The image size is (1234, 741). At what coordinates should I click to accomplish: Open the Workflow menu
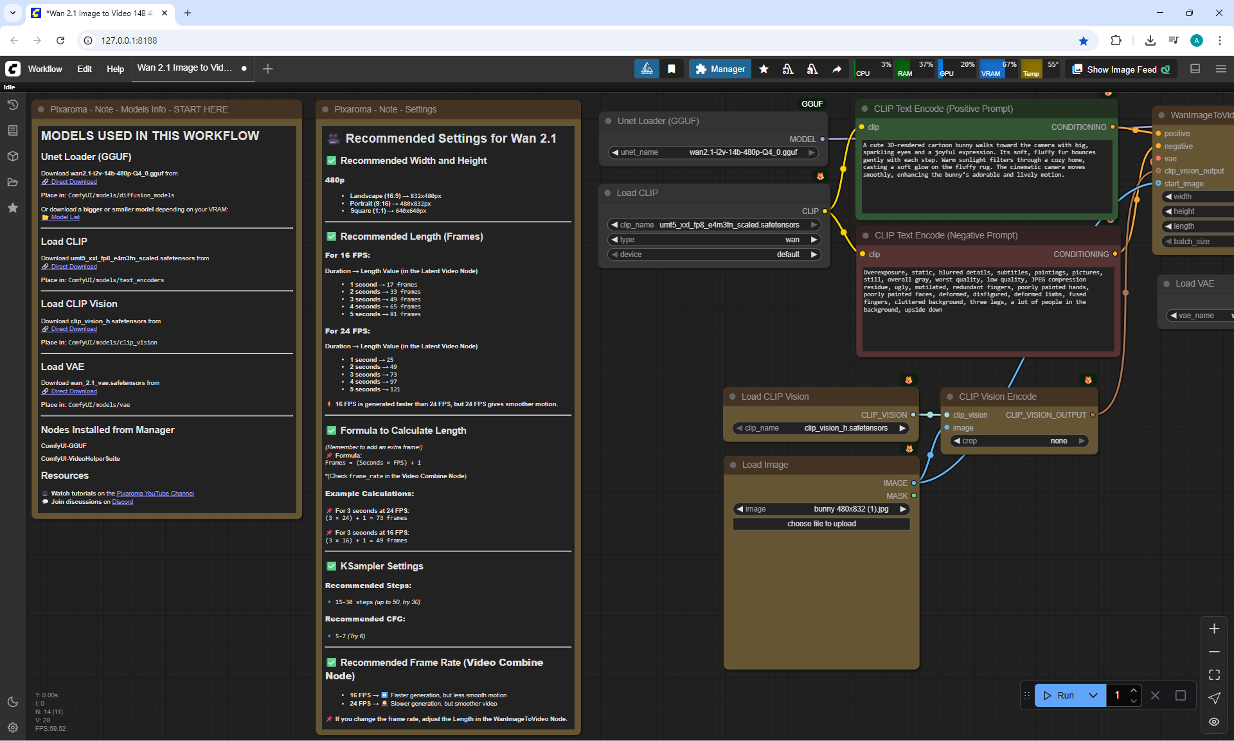tap(45, 69)
